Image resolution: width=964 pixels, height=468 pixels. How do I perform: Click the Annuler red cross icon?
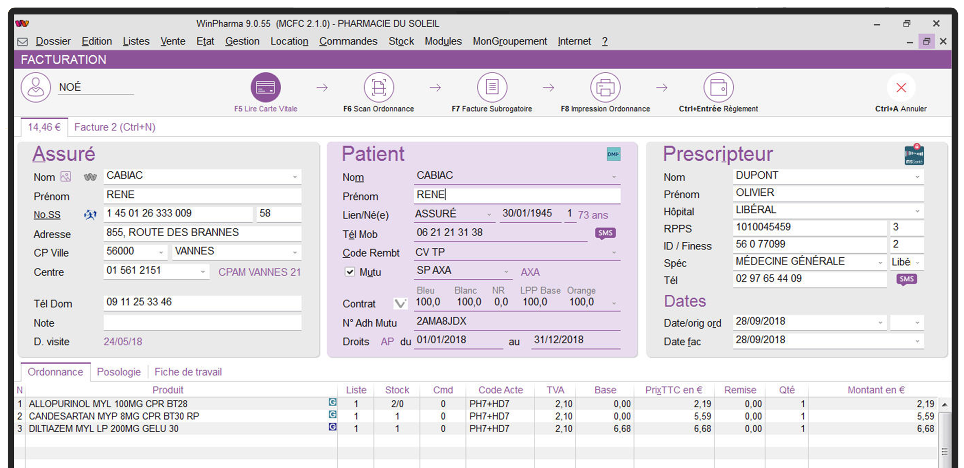coord(901,88)
